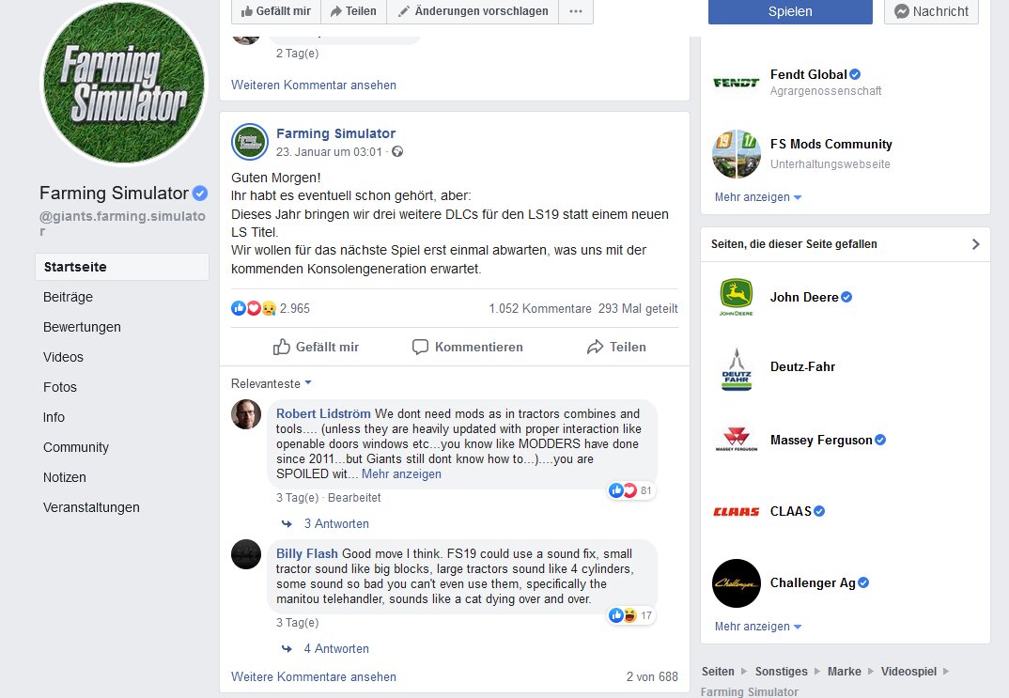
Task: Open the Videos section in sidebar
Action: coord(63,357)
